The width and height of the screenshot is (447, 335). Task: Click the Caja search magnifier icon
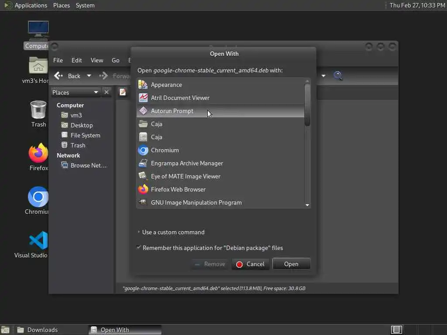338,76
